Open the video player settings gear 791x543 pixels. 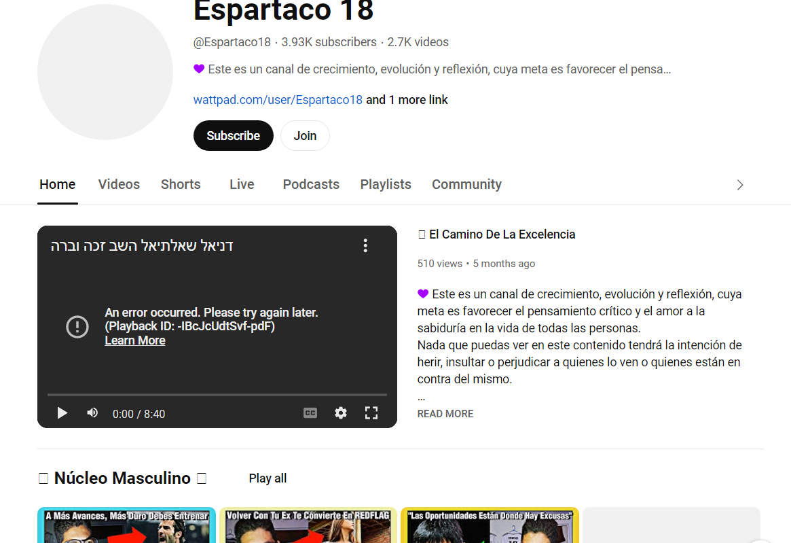click(x=341, y=413)
